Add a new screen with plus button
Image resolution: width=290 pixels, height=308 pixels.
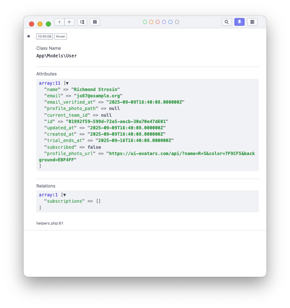(69, 22)
